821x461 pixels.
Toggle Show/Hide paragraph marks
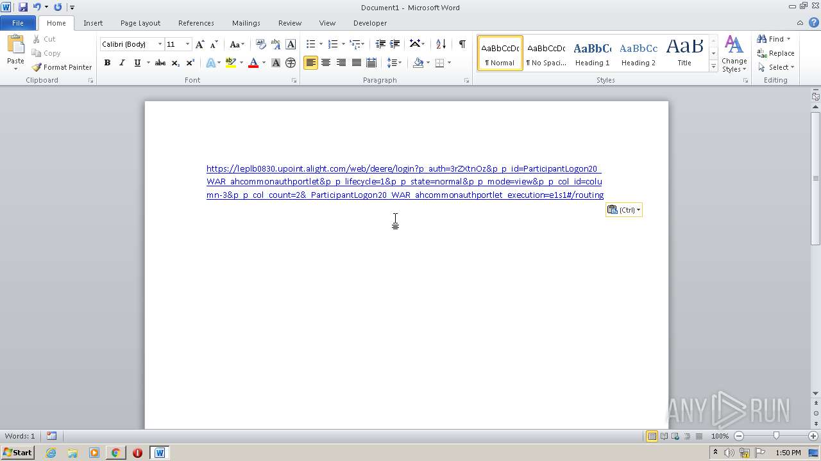pyautogui.click(x=462, y=44)
